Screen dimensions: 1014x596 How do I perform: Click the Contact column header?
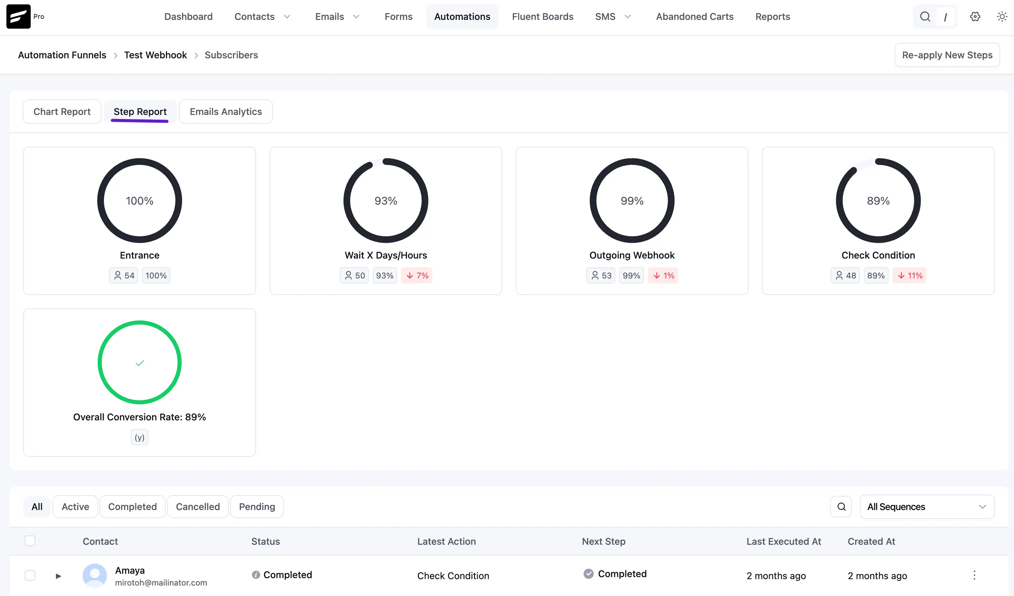coord(100,541)
